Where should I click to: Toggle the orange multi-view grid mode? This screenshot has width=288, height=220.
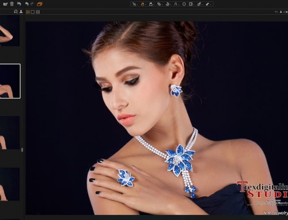click(x=28, y=12)
